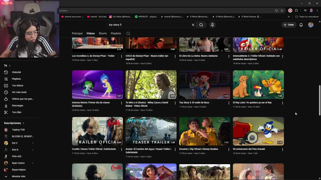
Task: Select the Videos tab
Action: (x=91, y=33)
